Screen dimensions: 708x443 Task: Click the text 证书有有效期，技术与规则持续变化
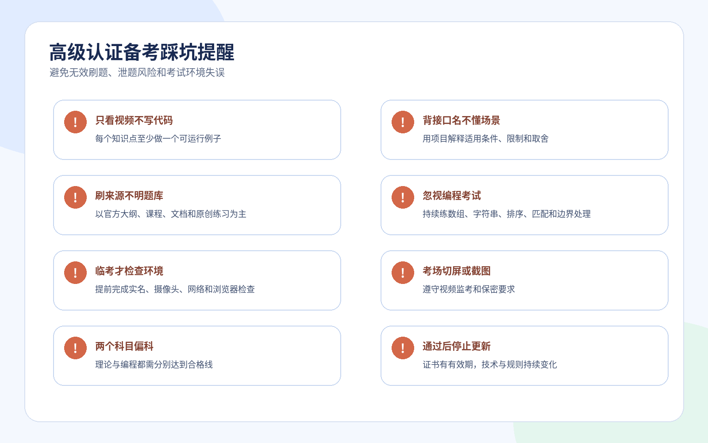(x=490, y=365)
